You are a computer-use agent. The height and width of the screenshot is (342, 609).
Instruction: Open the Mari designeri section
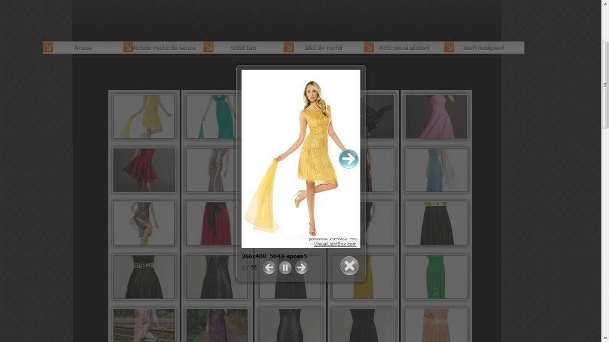point(484,48)
